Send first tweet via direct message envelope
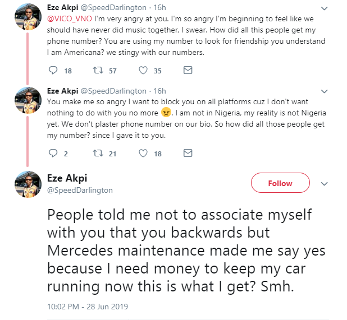 point(188,71)
